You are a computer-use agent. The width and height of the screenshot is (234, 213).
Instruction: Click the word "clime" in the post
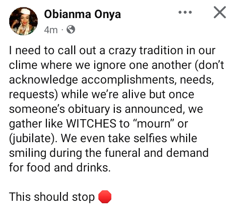[x=23, y=65]
